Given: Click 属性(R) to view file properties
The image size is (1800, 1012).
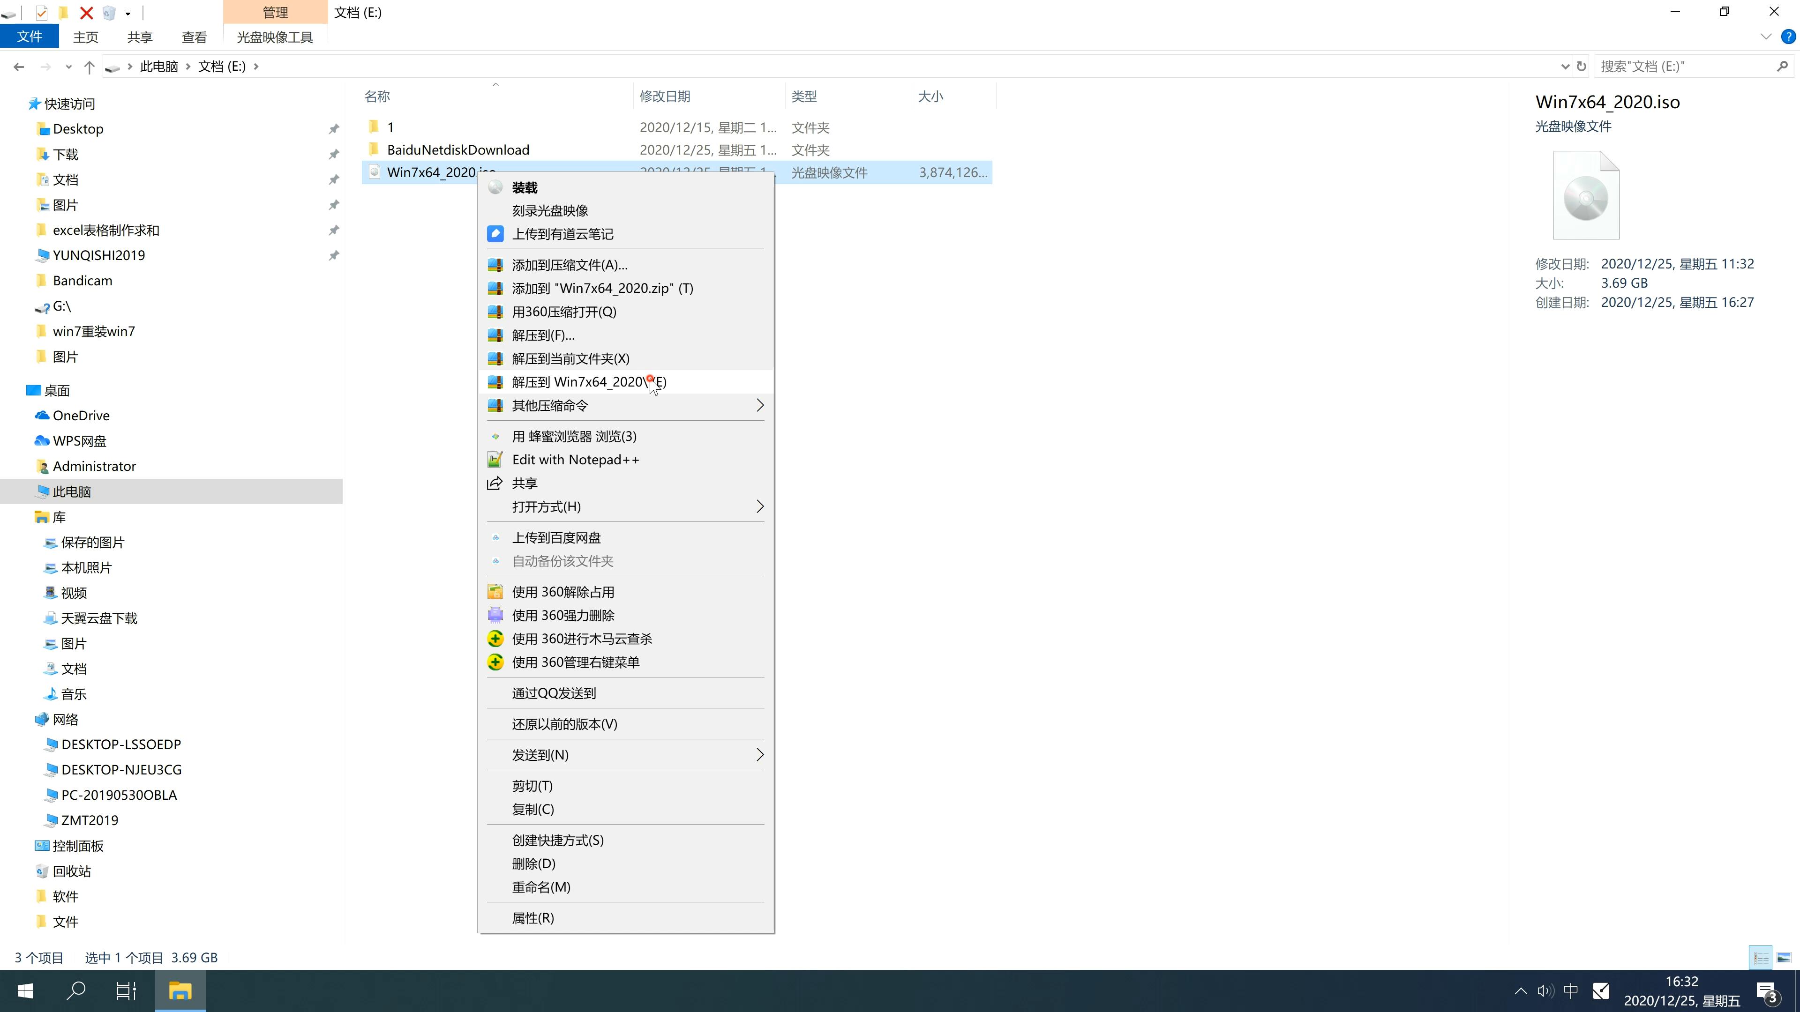Looking at the screenshot, I should pyautogui.click(x=533, y=917).
